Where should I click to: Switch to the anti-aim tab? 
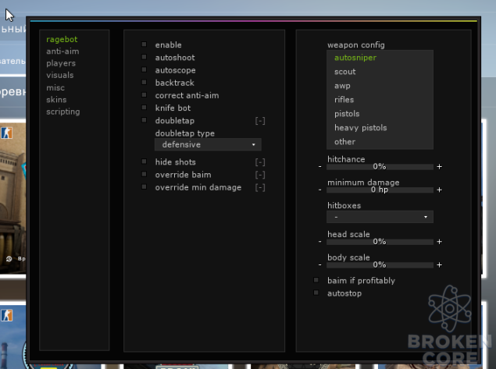[x=62, y=51]
